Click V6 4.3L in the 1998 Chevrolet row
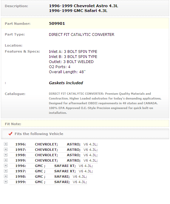The height and width of the screenshot is (204, 170). pos(90,155)
